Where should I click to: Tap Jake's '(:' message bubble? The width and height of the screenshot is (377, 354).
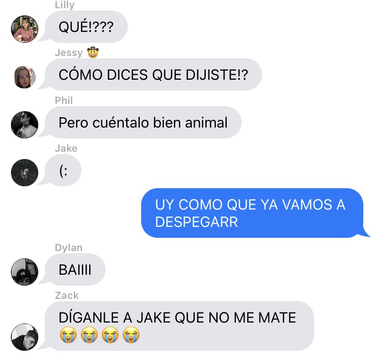[x=63, y=170]
